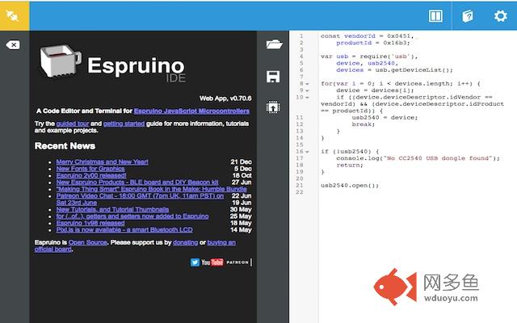Click the 18 Oct news date
The height and width of the screenshot is (323, 517).
(x=242, y=175)
